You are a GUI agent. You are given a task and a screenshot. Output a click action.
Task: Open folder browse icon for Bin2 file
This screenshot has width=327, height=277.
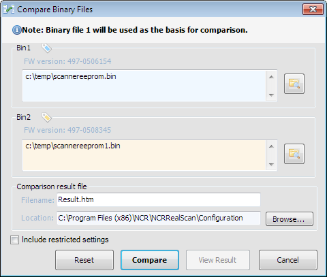[x=294, y=154]
